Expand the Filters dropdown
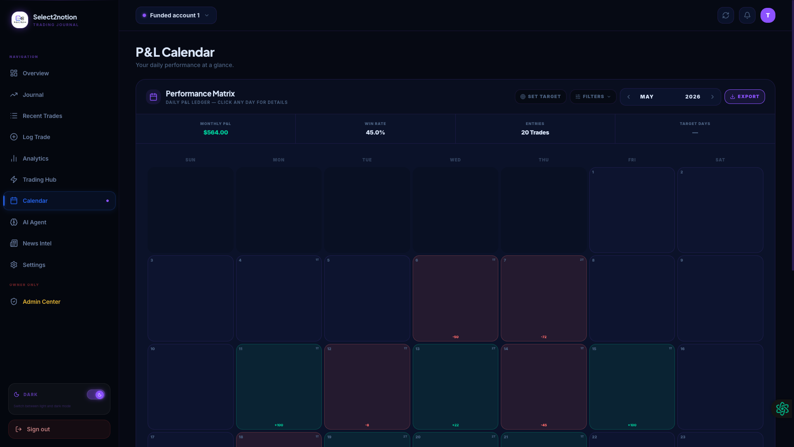 click(x=593, y=97)
